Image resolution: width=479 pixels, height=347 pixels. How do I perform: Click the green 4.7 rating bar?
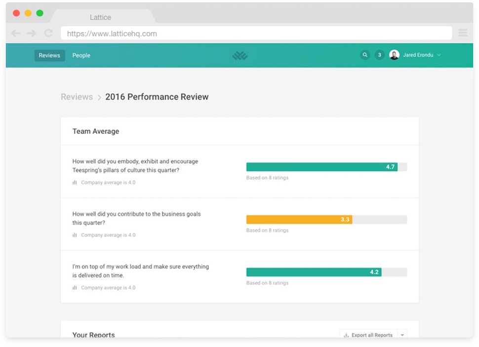[x=321, y=167]
